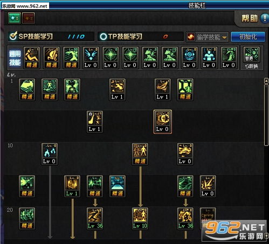Screen dimensions: 269x244
Task: Toggle the SP技能学习 checkbox
Action: (13, 36)
